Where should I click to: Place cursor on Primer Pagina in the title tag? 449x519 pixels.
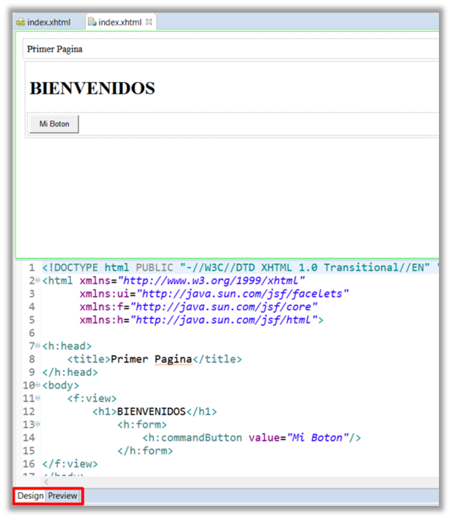(151, 359)
